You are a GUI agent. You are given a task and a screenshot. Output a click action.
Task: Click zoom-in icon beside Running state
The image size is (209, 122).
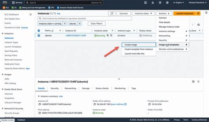[107, 36]
